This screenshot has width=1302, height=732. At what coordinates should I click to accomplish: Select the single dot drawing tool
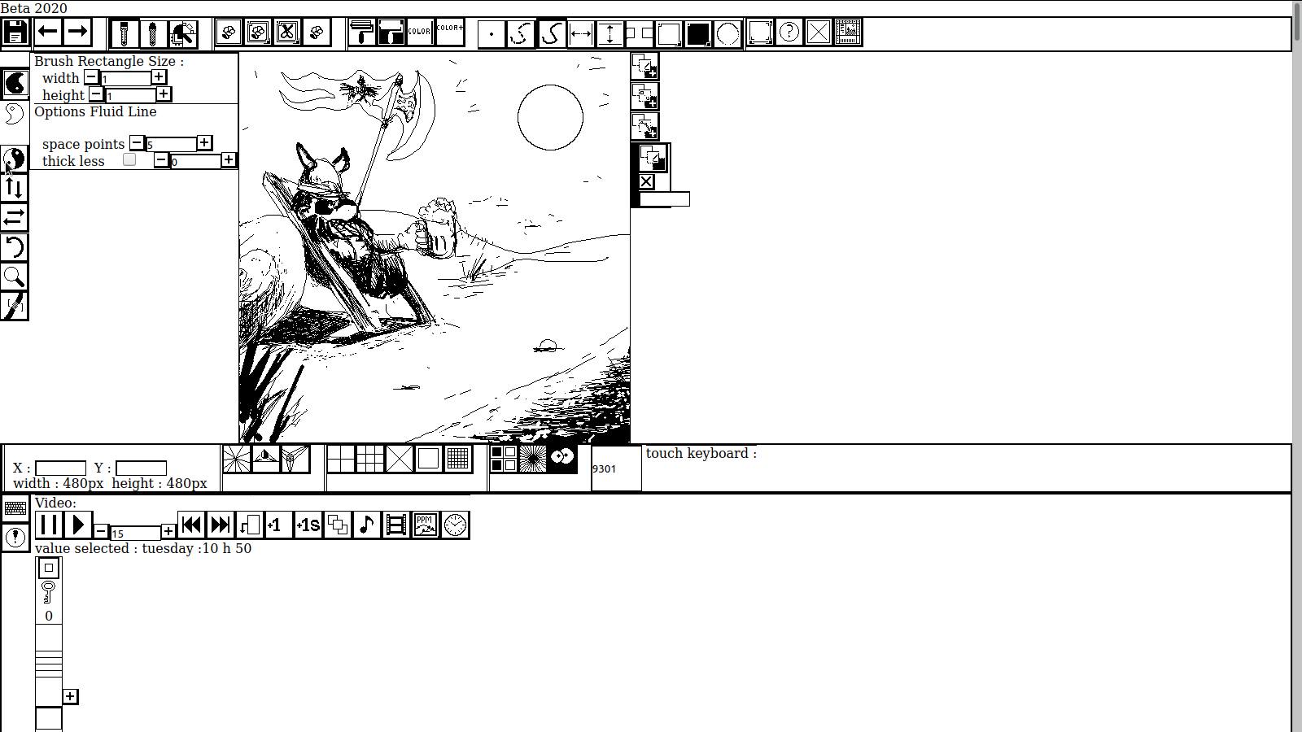pos(492,35)
